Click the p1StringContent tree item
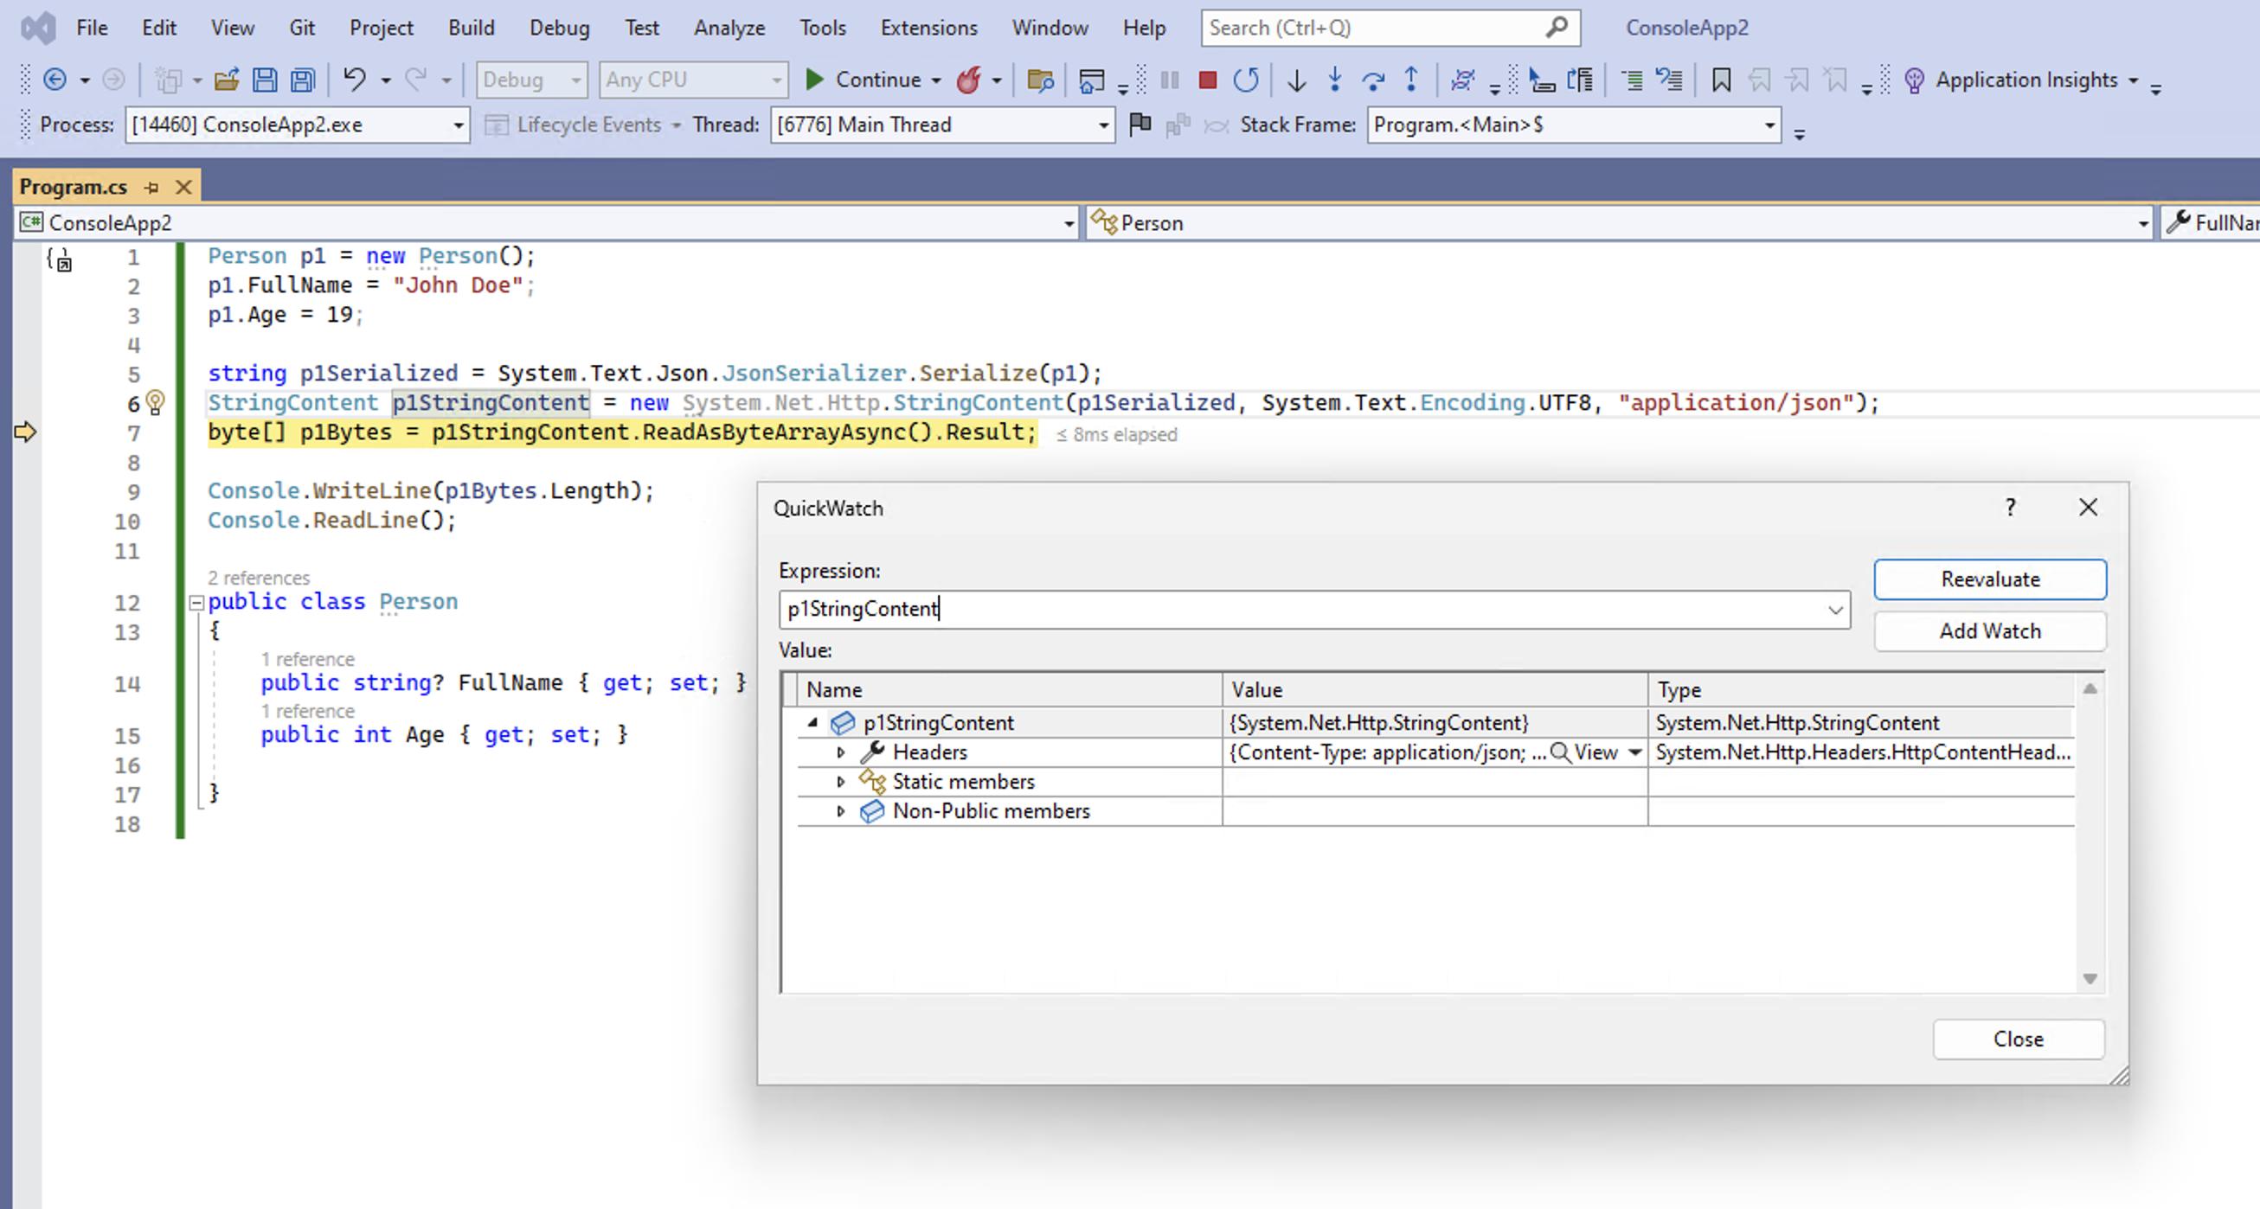 939,722
